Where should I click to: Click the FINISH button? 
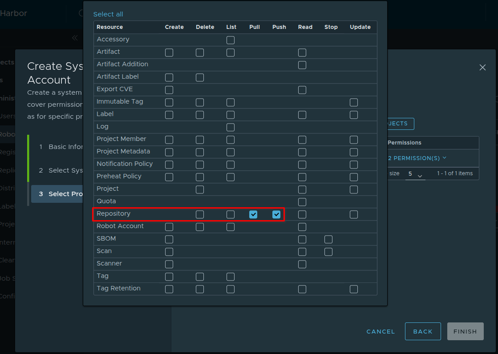[465, 331]
